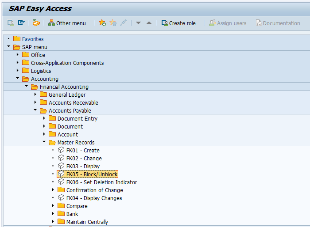Screen dimensions: 310x227
Task: Select 'Maintain Centrally' label
Action: click(87, 222)
